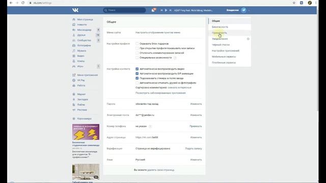326x183 pixels.
Task: Open VK Pay icon
Action: pyautogui.click(x=74, y=80)
